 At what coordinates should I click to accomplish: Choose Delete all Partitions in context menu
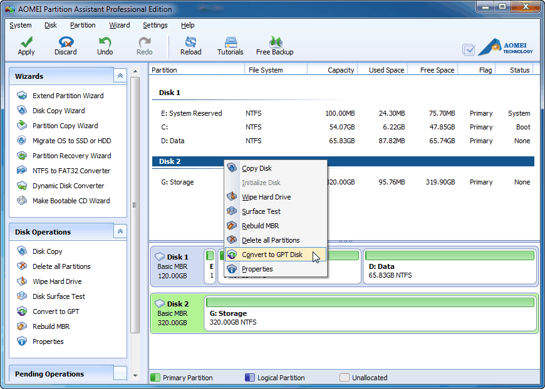tap(276, 240)
